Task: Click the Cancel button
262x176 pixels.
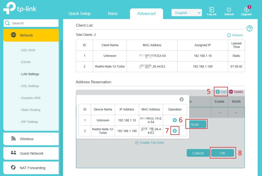Action: tap(198, 153)
